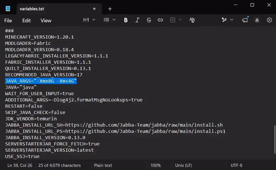276x170 pixels.
Task: Apply H1 heading style
Action: [x=86, y=20]
